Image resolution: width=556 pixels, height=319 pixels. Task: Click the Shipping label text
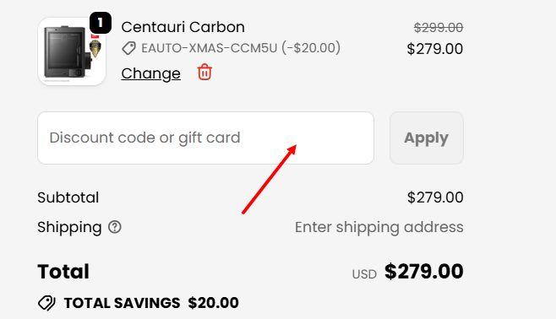coord(69,227)
